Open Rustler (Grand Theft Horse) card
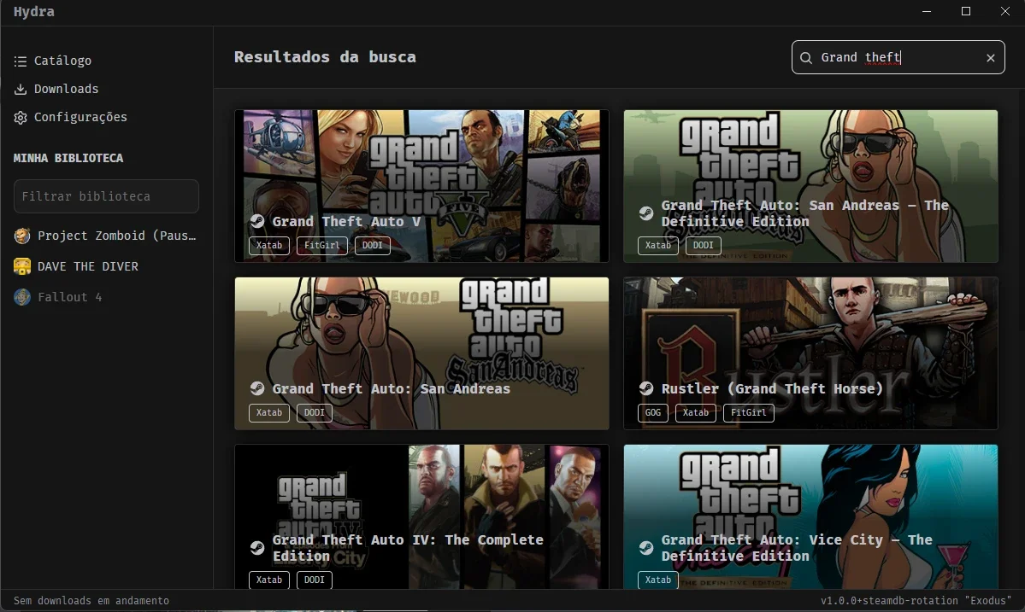The image size is (1025, 612). 810,353
